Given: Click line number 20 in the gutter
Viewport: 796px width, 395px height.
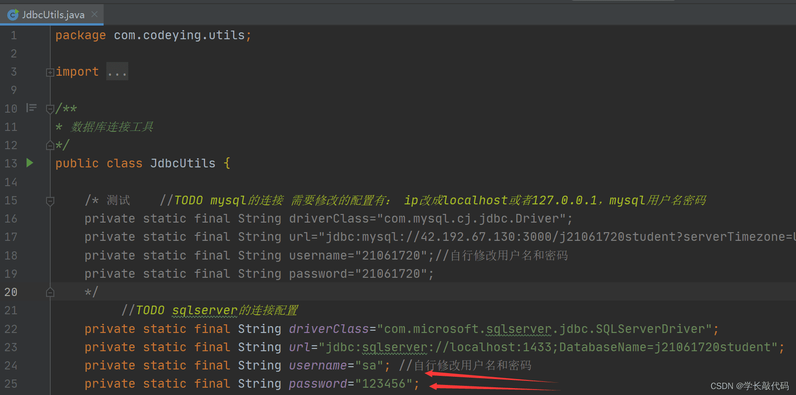Looking at the screenshot, I should (11, 292).
